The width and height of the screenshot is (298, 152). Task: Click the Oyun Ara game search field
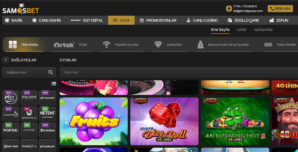[177, 72]
